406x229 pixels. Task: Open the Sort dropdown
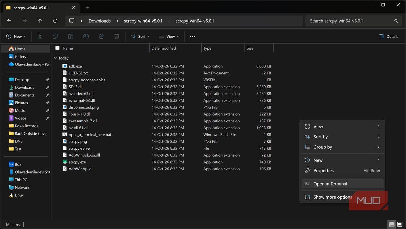point(140,36)
